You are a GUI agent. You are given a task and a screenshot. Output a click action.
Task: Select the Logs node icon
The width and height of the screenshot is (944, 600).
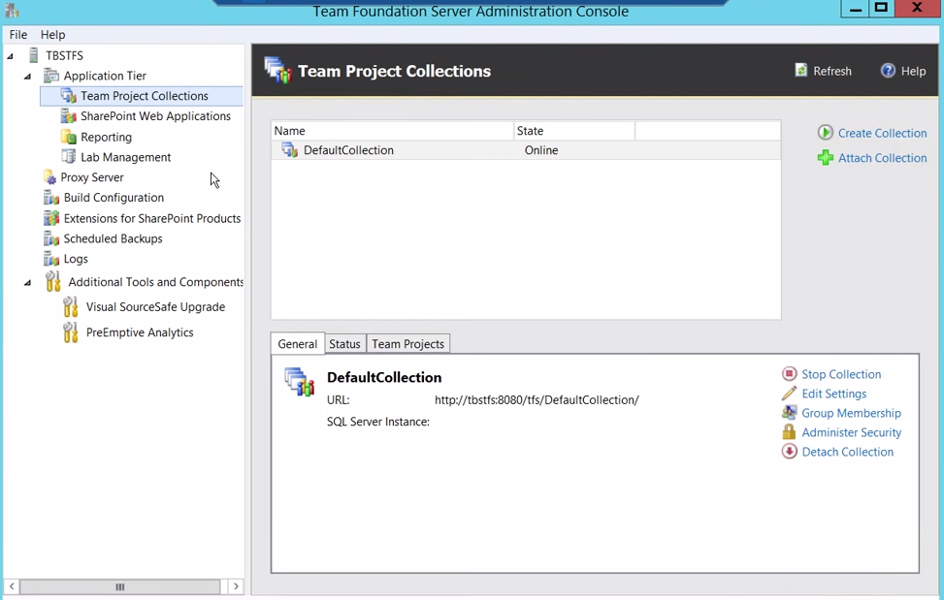click(50, 259)
